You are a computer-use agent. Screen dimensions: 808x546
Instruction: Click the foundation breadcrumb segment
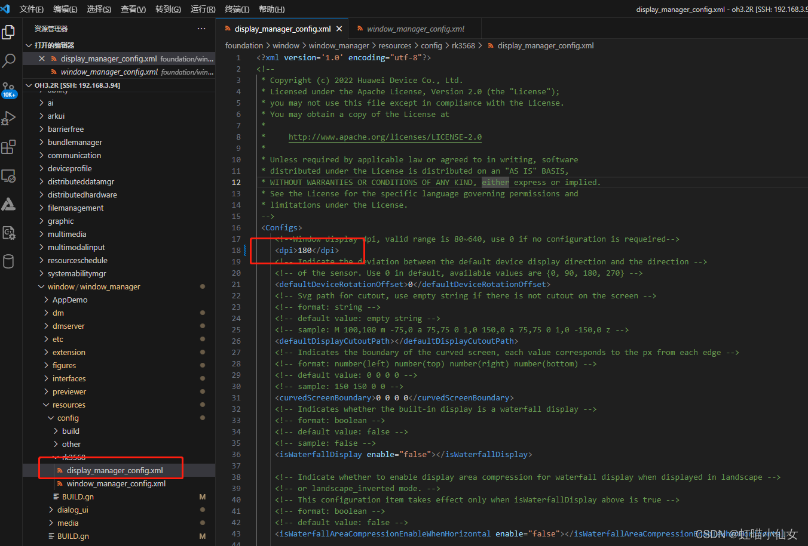click(x=244, y=45)
